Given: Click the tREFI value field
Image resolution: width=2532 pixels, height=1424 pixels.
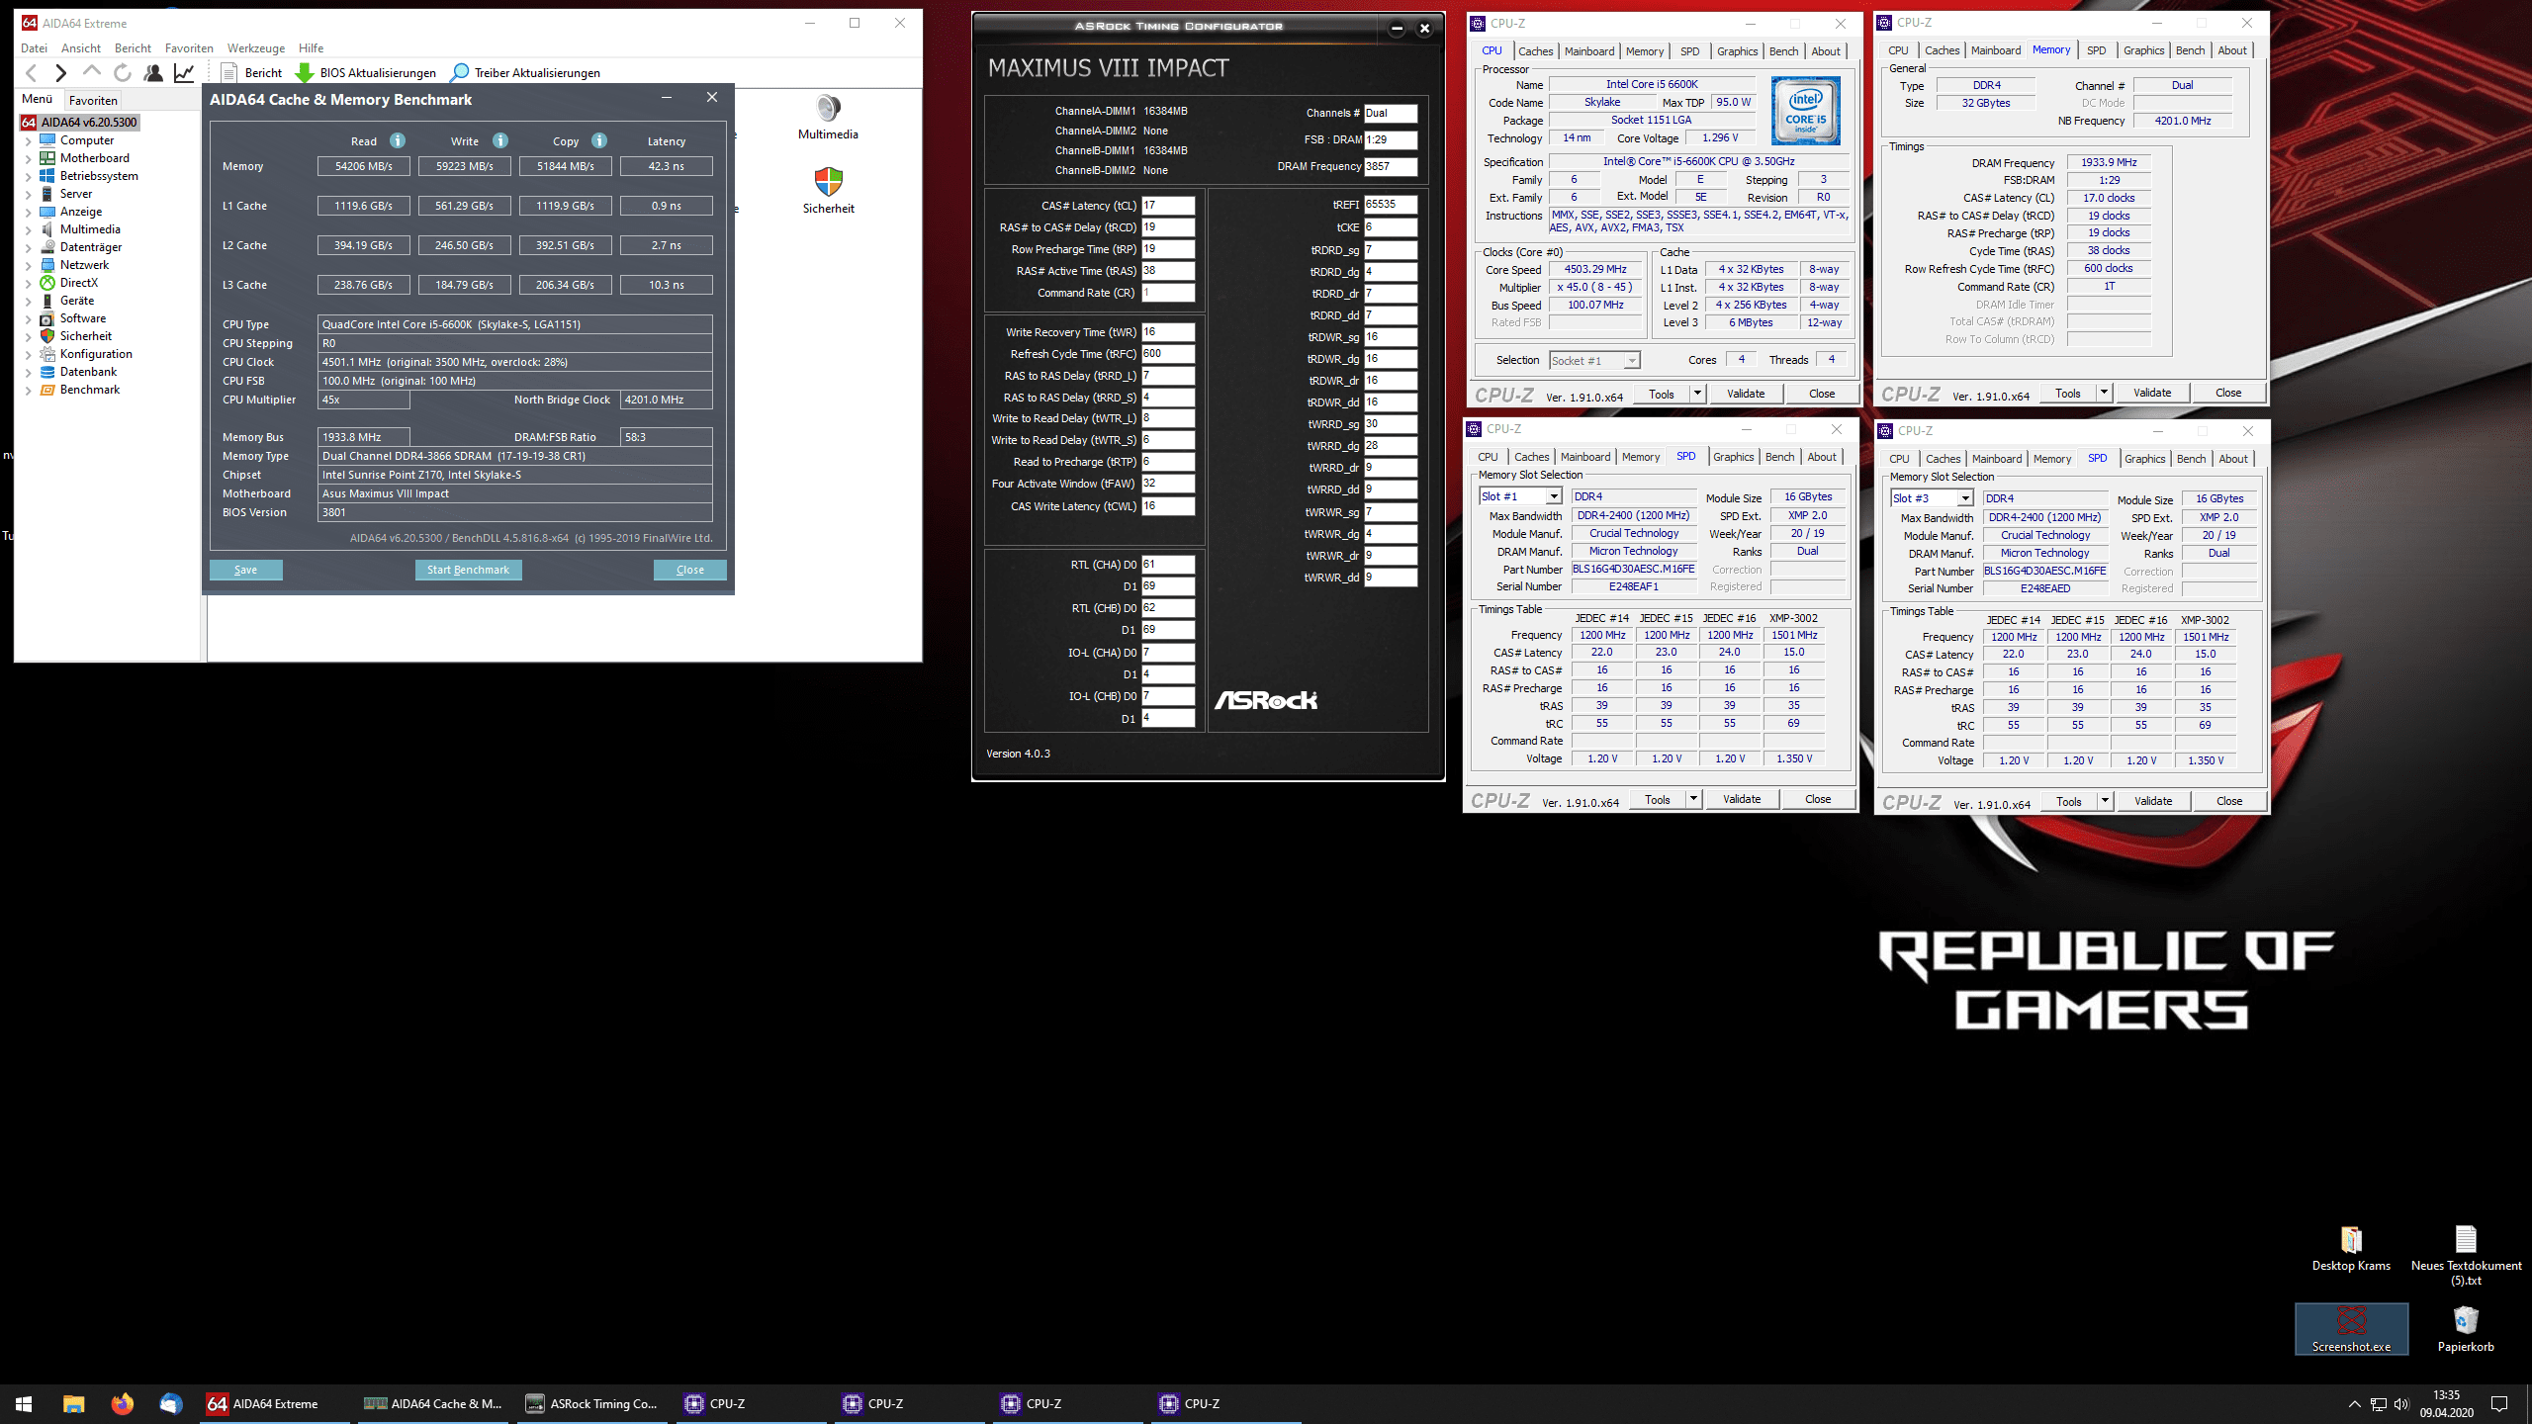Looking at the screenshot, I should click(x=1390, y=205).
